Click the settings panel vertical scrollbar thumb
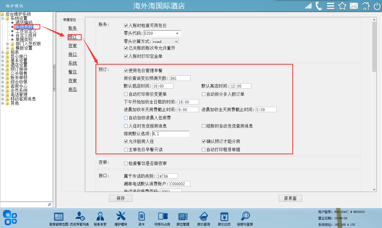382x228 pixels. [374, 47]
